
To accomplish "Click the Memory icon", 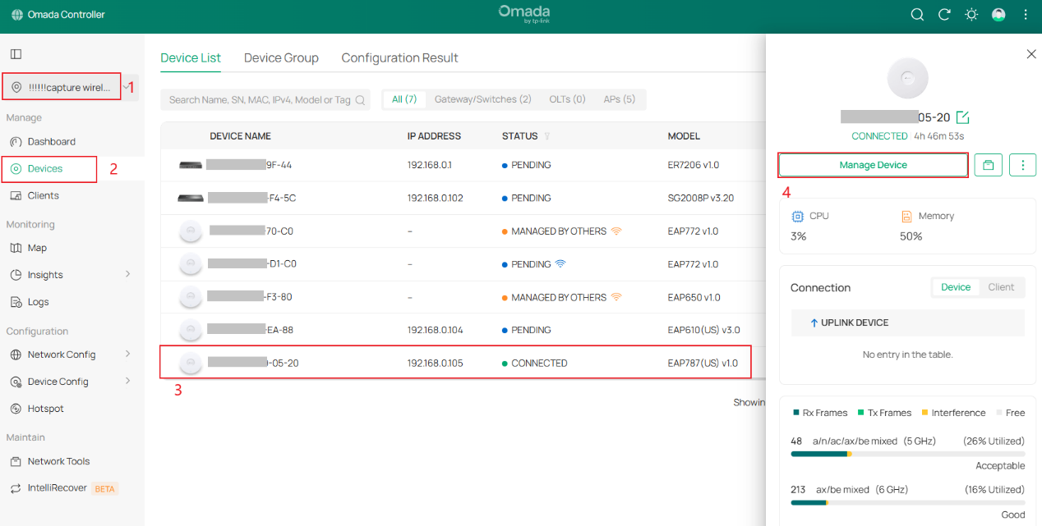I will pyautogui.click(x=906, y=217).
